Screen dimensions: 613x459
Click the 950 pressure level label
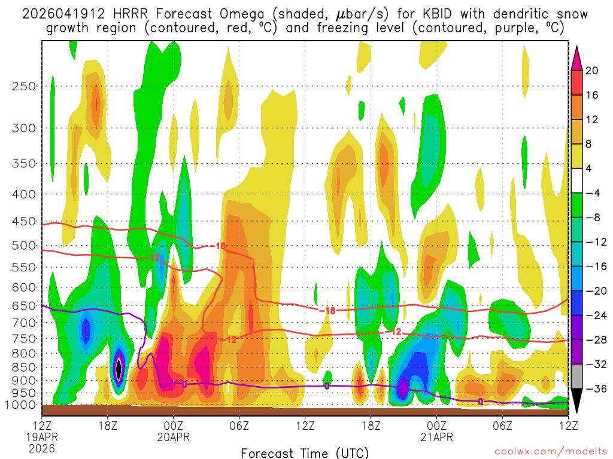tap(24, 393)
